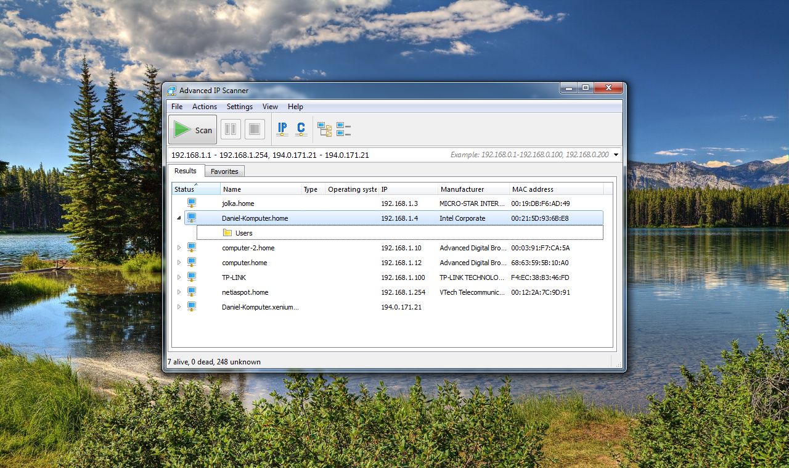The height and width of the screenshot is (468, 789).
Task: Open the Settings menu
Action: [240, 107]
